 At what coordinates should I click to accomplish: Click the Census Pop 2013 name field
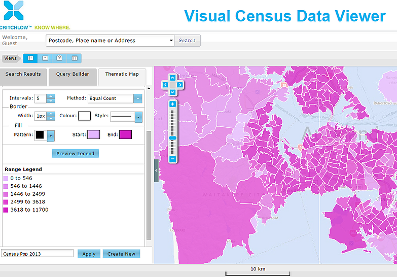click(37, 254)
